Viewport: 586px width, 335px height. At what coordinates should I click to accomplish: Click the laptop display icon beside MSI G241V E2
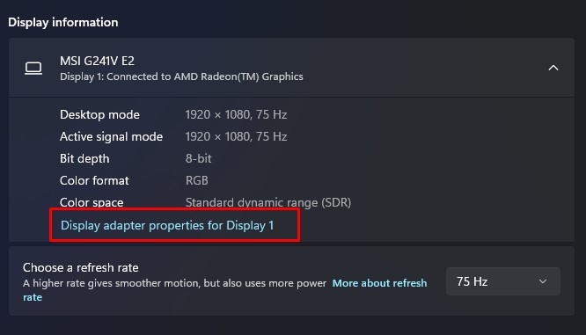tap(33, 69)
